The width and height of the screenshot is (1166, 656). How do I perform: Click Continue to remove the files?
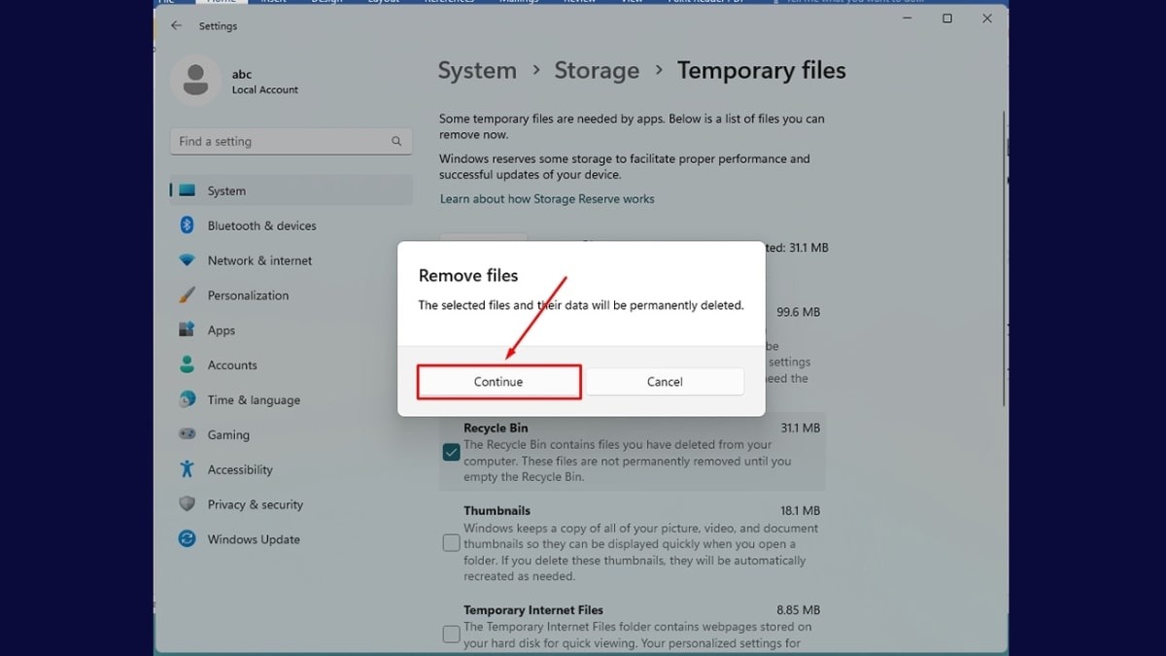[x=498, y=382]
